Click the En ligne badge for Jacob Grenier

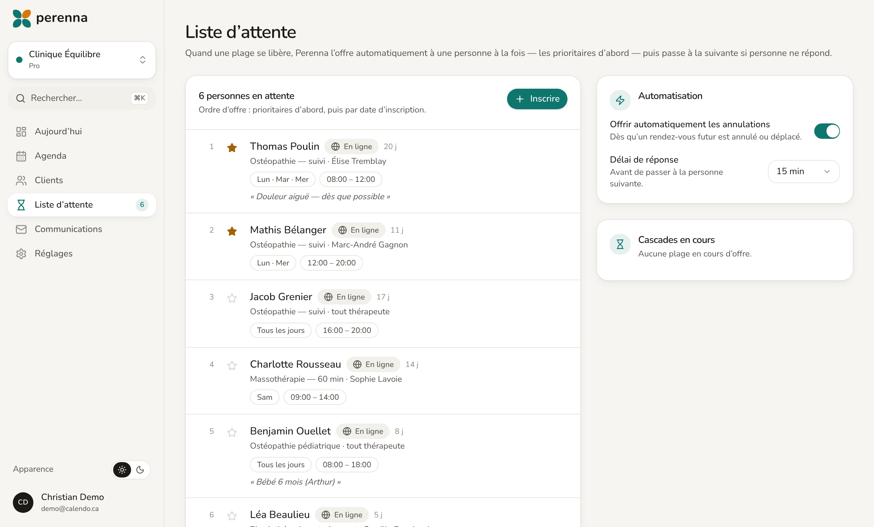[x=344, y=297]
